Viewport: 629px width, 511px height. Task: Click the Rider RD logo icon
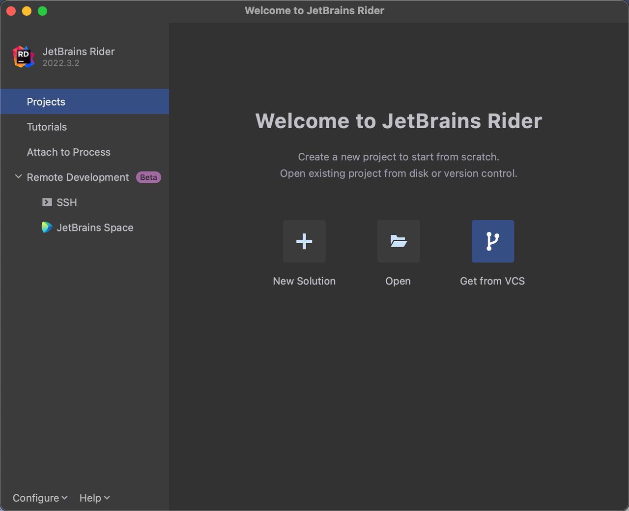pyautogui.click(x=24, y=57)
